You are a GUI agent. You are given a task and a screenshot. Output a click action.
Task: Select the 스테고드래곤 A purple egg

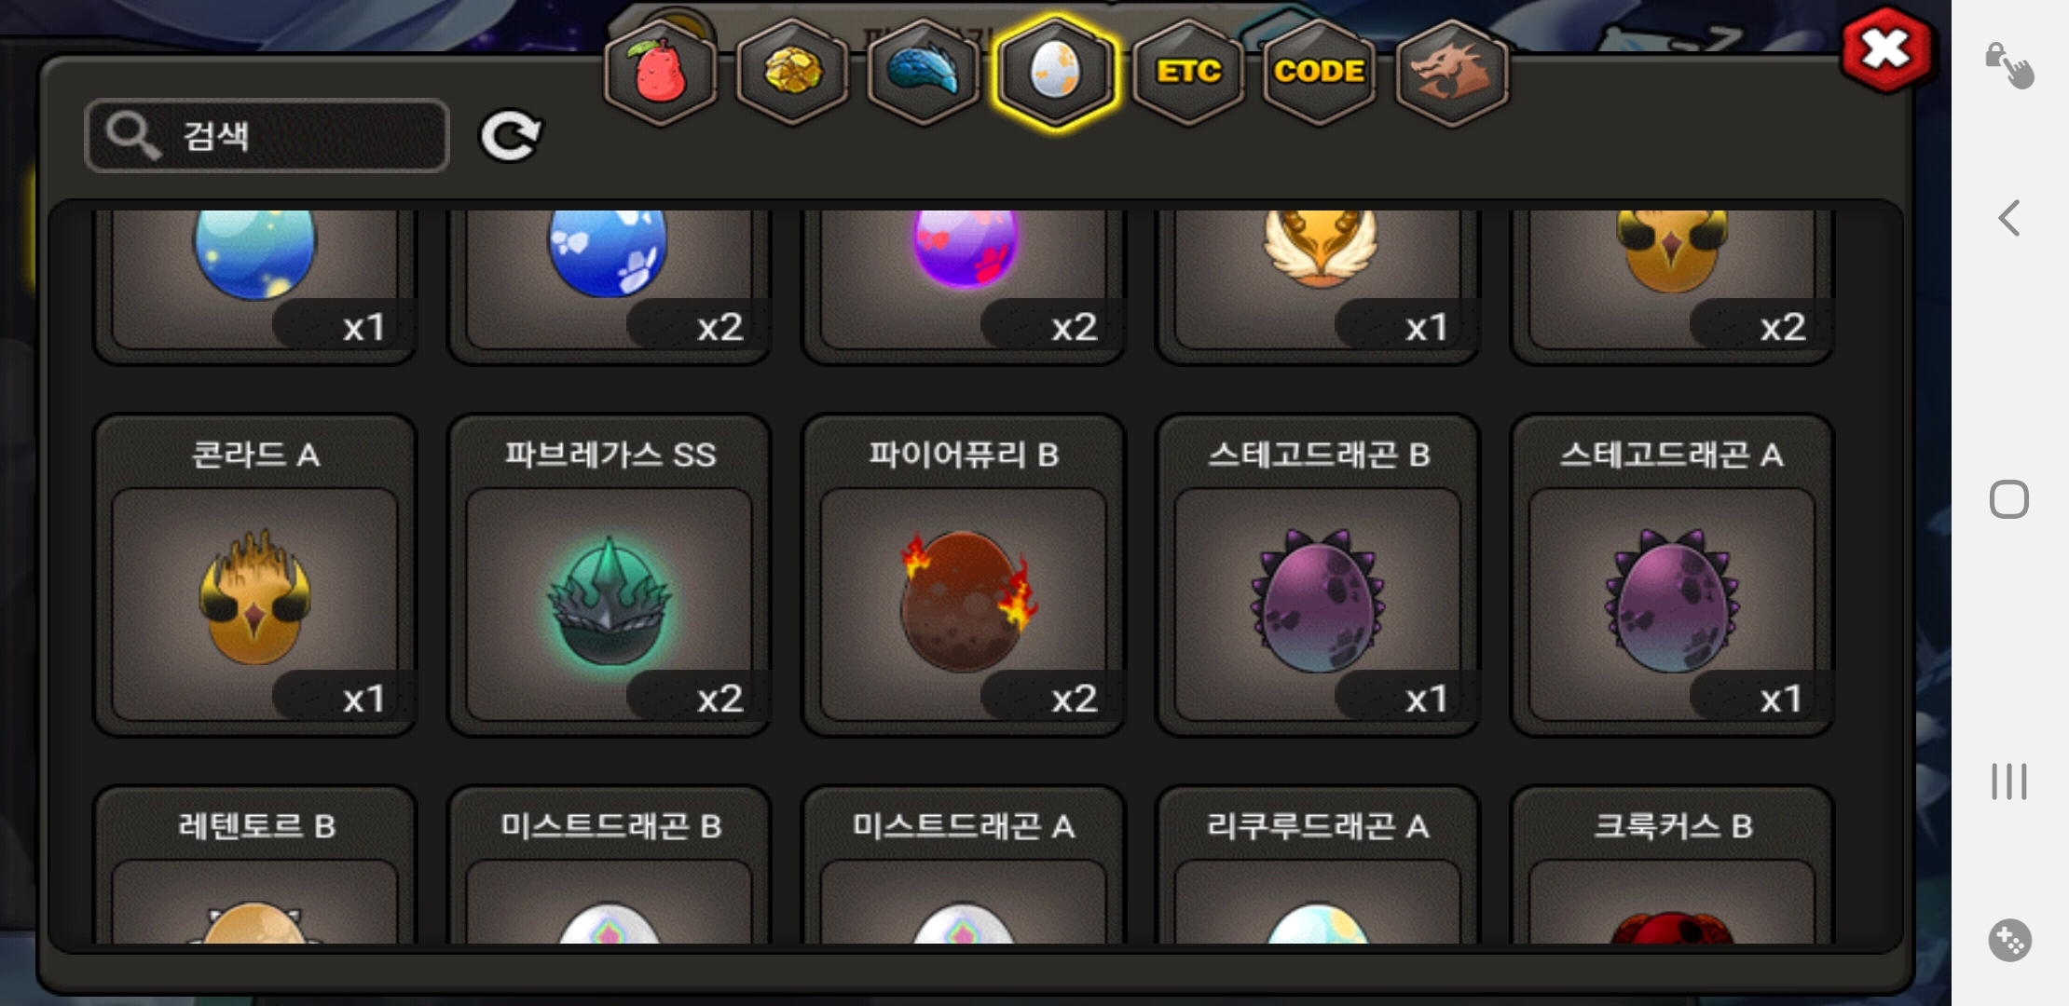[x=1672, y=576]
